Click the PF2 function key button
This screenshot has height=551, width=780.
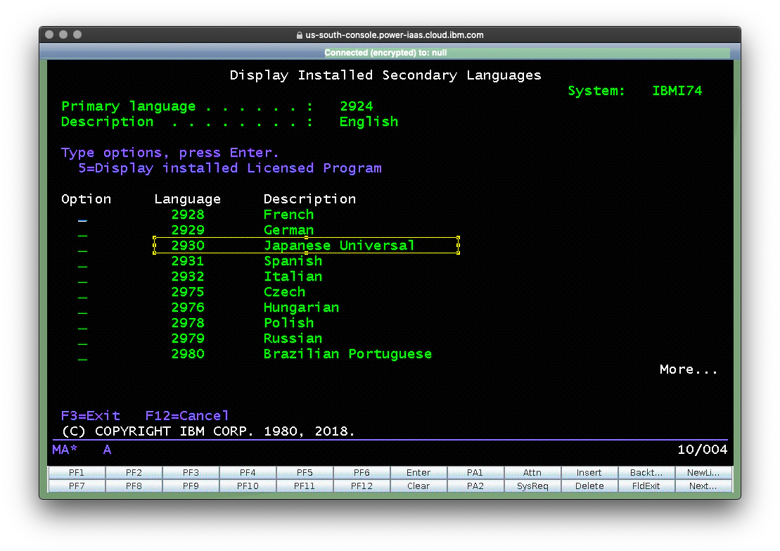pos(134,472)
